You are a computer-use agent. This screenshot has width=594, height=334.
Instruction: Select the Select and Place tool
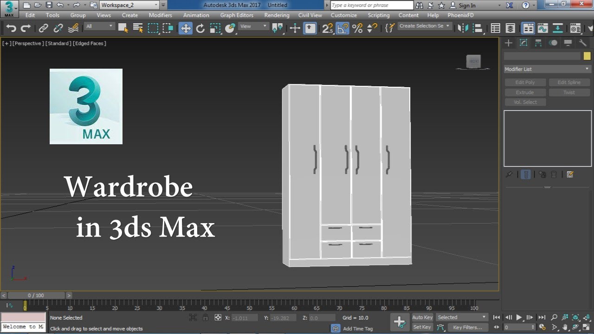[230, 28]
